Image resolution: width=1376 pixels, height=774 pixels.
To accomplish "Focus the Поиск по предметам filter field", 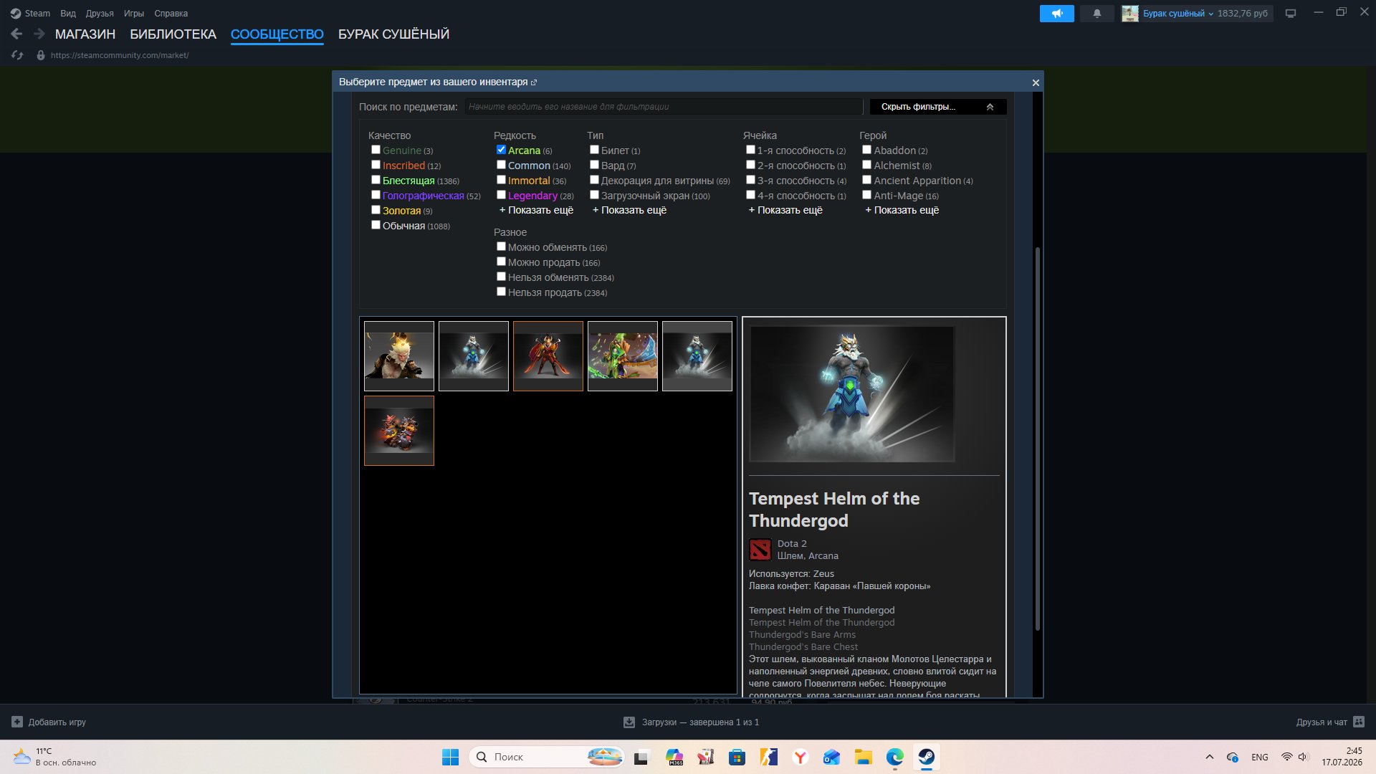I will (x=664, y=107).
